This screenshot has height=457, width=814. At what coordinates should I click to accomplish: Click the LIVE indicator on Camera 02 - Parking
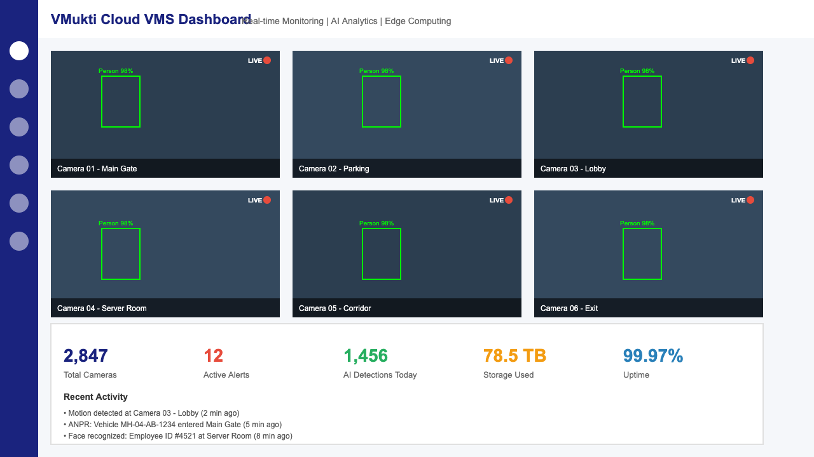pos(501,60)
